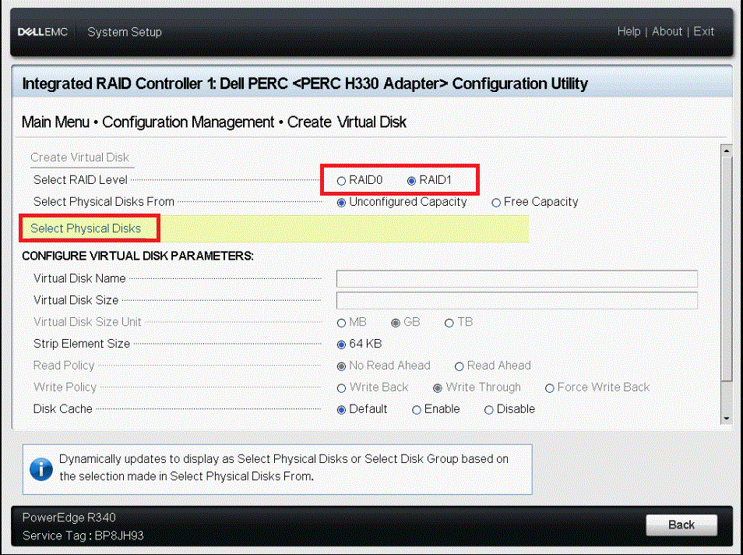Choose Unconfigured Capacity option
Image resolution: width=743 pixels, height=555 pixels.
click(x=341, y=203)
